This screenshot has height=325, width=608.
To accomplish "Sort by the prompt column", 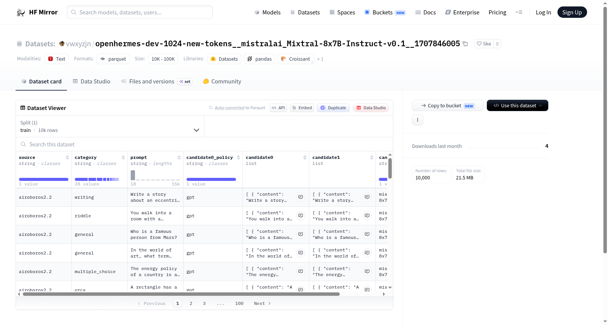I will pyautogui.click(x=179, y=157).
